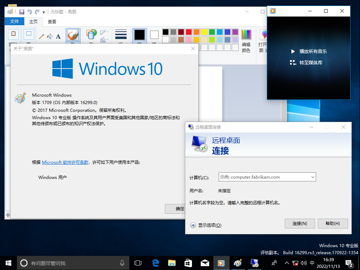Open the Customize Quick Access Toolbar dropdown in Paint

tap(44, 12)
